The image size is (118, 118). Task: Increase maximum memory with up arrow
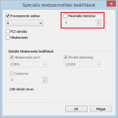tap(98, 21)
